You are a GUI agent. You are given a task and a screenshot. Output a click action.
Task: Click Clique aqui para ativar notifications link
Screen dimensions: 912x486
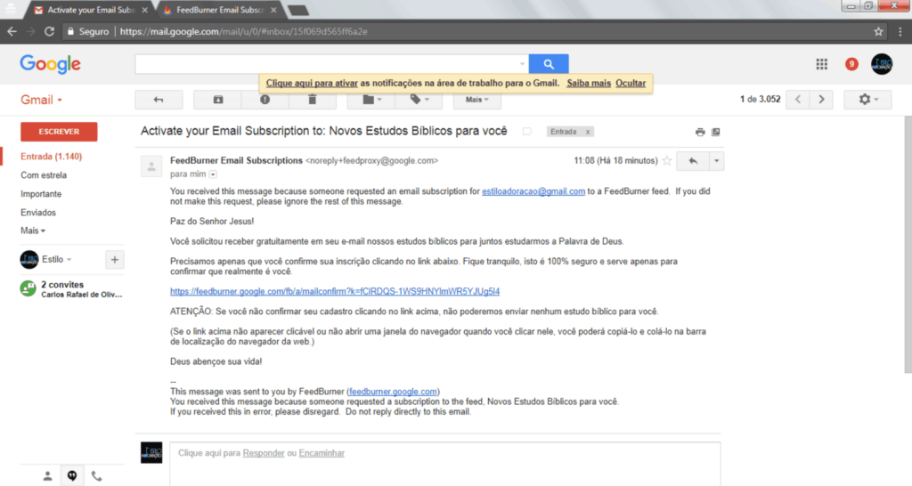point(312,83)
